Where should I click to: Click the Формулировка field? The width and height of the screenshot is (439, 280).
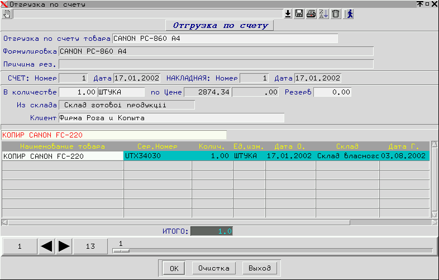(x=216, y=51)
